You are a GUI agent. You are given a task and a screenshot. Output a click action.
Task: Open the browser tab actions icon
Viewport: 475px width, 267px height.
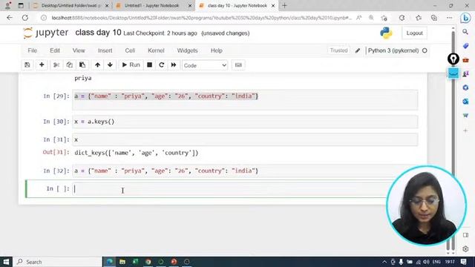[x=21, y=6]
